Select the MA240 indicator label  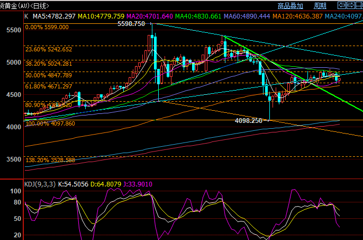(x=344, y=16)
